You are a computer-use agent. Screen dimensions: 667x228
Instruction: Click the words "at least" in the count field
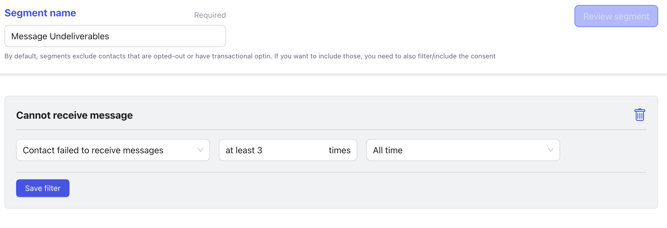pos(240,150)
